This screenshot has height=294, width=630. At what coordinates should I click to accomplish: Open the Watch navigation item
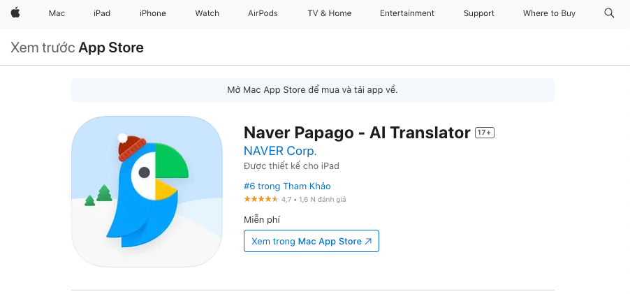click(x=207, y=13)
